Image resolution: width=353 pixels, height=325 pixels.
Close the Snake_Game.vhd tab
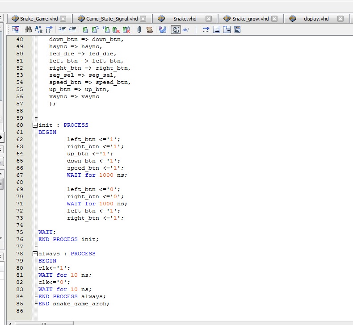click(63, 19)
